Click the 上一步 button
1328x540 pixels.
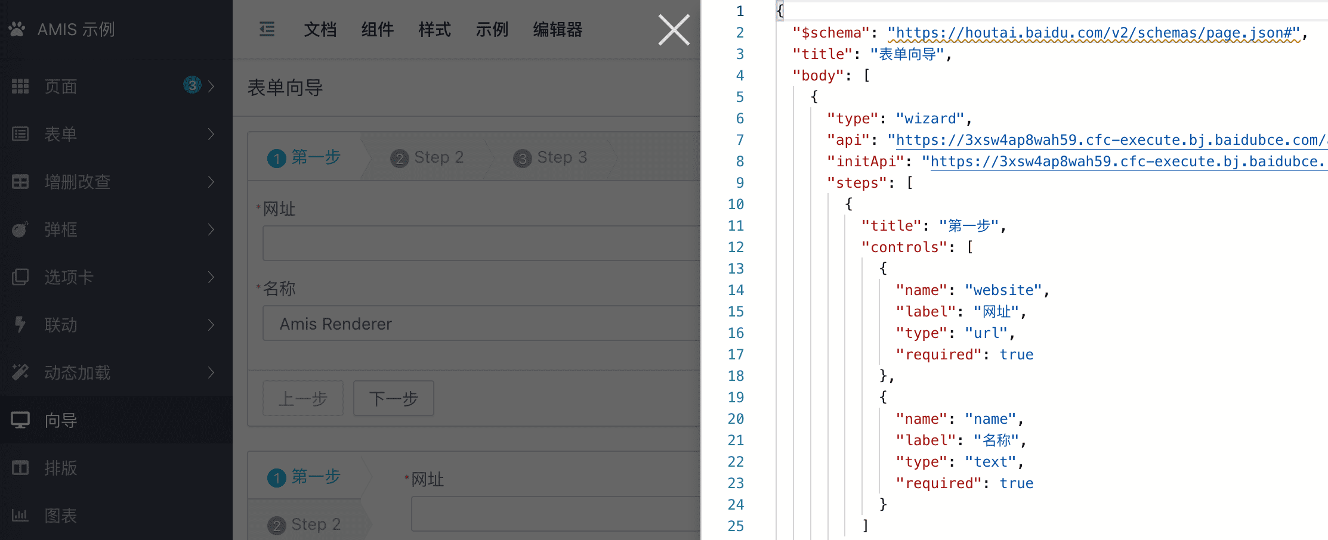click(x=303, y=398)
